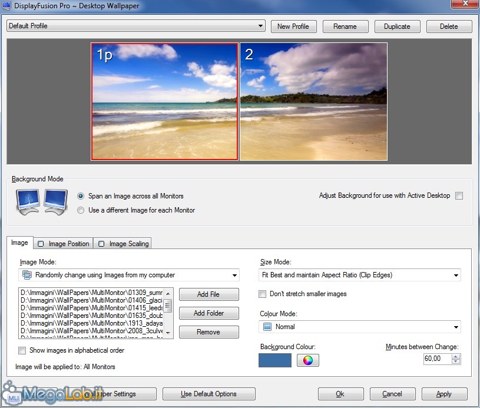The image size is (480, 408).
Task: Select the 01415_leeds image path entry
Action: (91, 308)
